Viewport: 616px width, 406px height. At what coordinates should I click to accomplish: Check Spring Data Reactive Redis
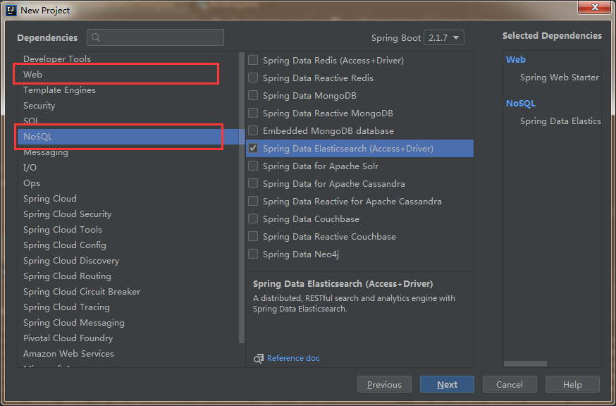(253, 78)
